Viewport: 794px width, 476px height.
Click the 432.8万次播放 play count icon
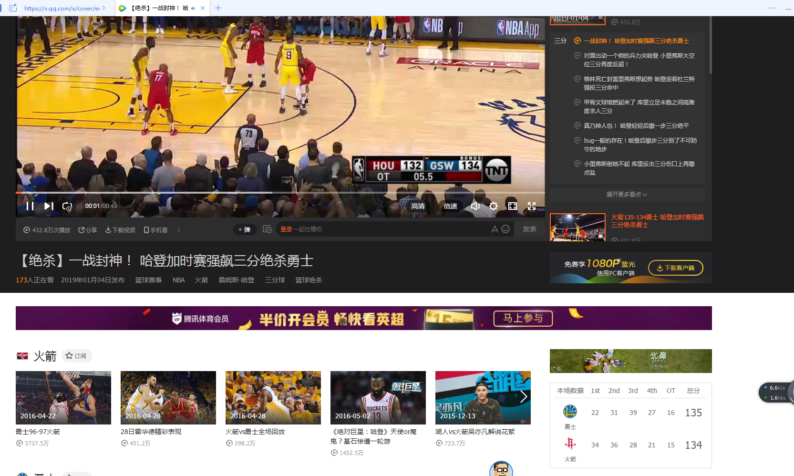(x=27, y=230)
